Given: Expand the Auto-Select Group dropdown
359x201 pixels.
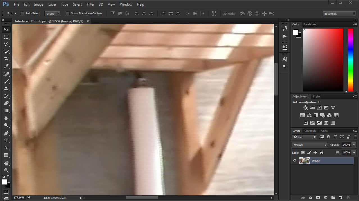Looking at the screenshot, I should point(53,13).
